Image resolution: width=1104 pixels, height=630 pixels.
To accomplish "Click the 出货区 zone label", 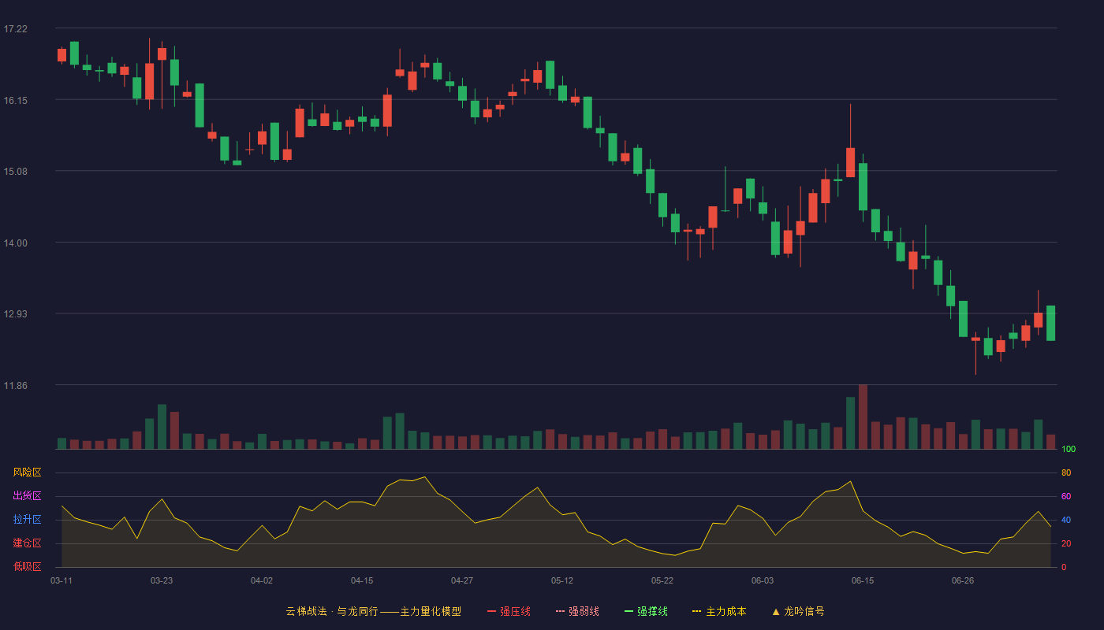I will (27, 496).
